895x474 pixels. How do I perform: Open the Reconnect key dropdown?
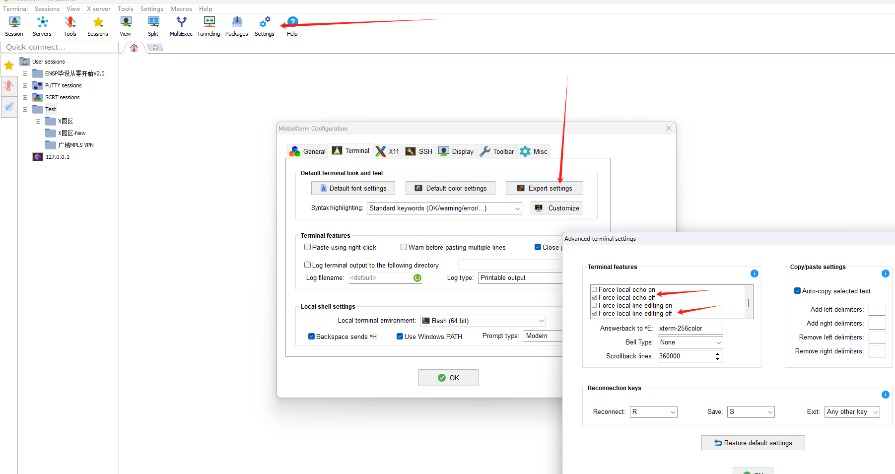click(654, 412)
